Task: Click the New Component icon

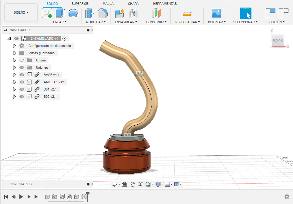Action: 120,13
